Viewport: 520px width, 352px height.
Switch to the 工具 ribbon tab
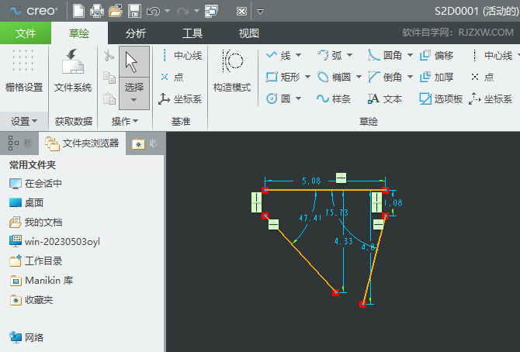tap(192, 33)
